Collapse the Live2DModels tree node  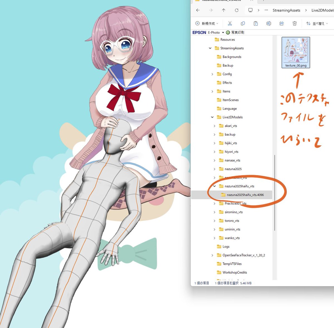click(x=212, y=117)
